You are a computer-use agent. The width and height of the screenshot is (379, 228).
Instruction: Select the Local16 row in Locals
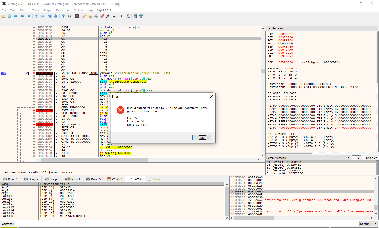point(112,216)
